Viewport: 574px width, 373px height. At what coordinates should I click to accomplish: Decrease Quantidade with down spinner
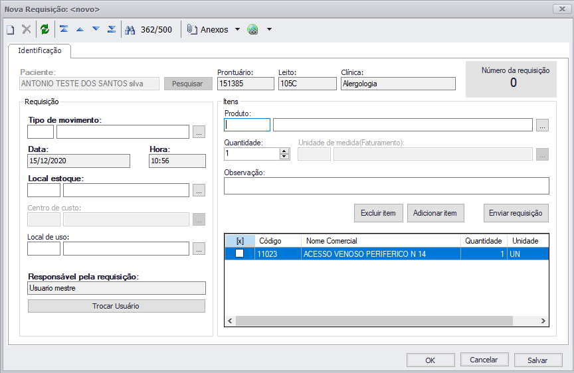click(x=284, y=157)
